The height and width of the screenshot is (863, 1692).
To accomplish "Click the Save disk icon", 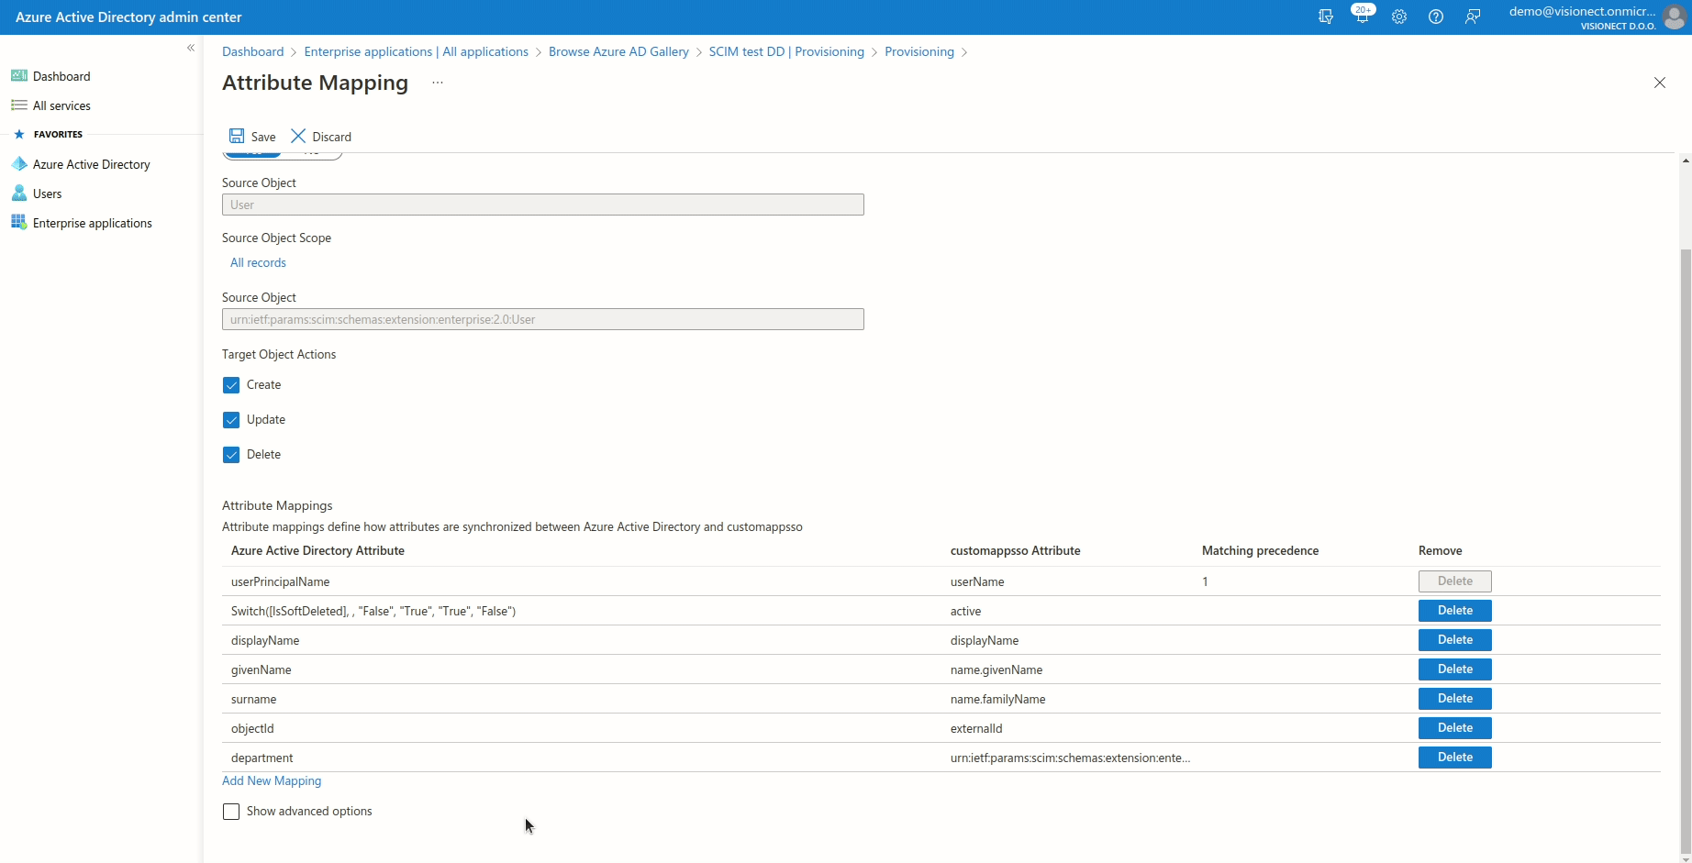I will coord(237,136).
